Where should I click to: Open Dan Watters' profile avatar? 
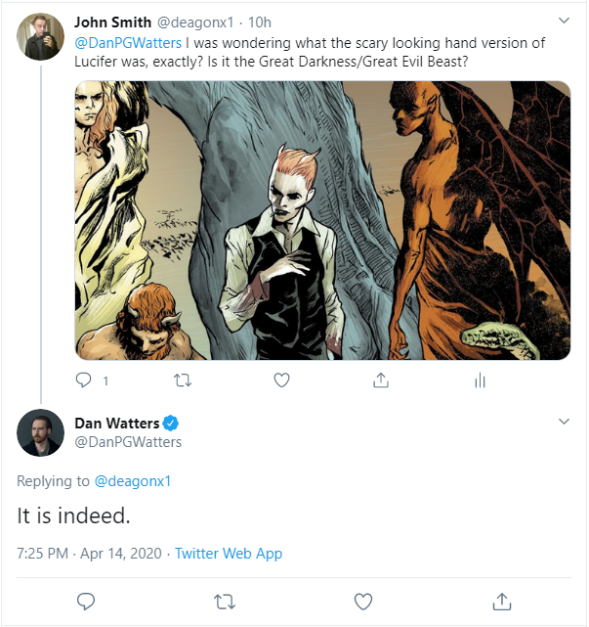(40, 432)
